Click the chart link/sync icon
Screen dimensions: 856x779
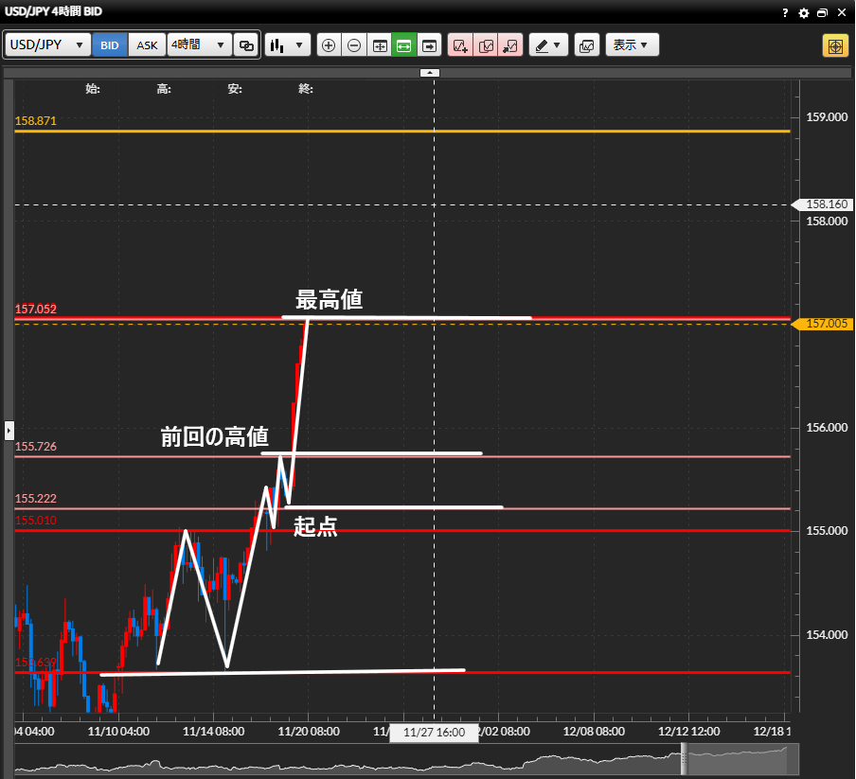click(x=246, y=45)
